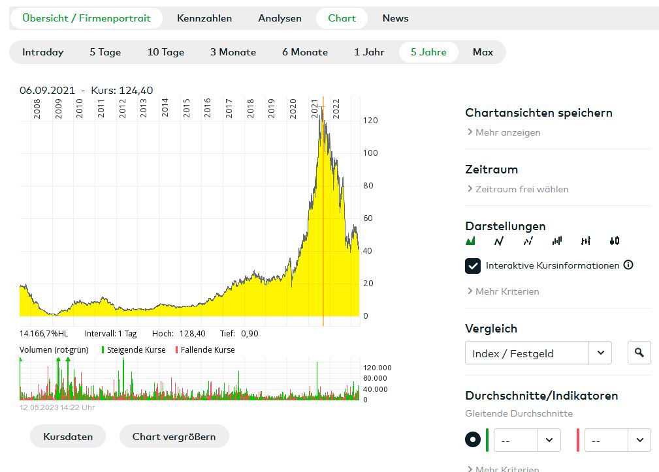Screen dimensions: 659x472
Task: Switch to the Kennzahlen tab
Action: (x=204, y=18)
